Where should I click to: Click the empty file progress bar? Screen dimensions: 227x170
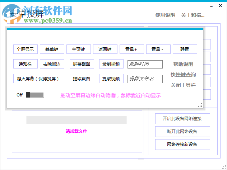click(x=77, y=120)
